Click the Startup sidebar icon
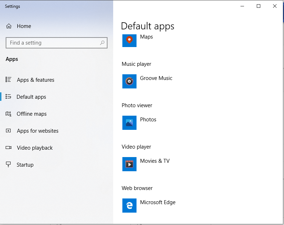This screenshot has height=225, width=284. tap(8, 165)
